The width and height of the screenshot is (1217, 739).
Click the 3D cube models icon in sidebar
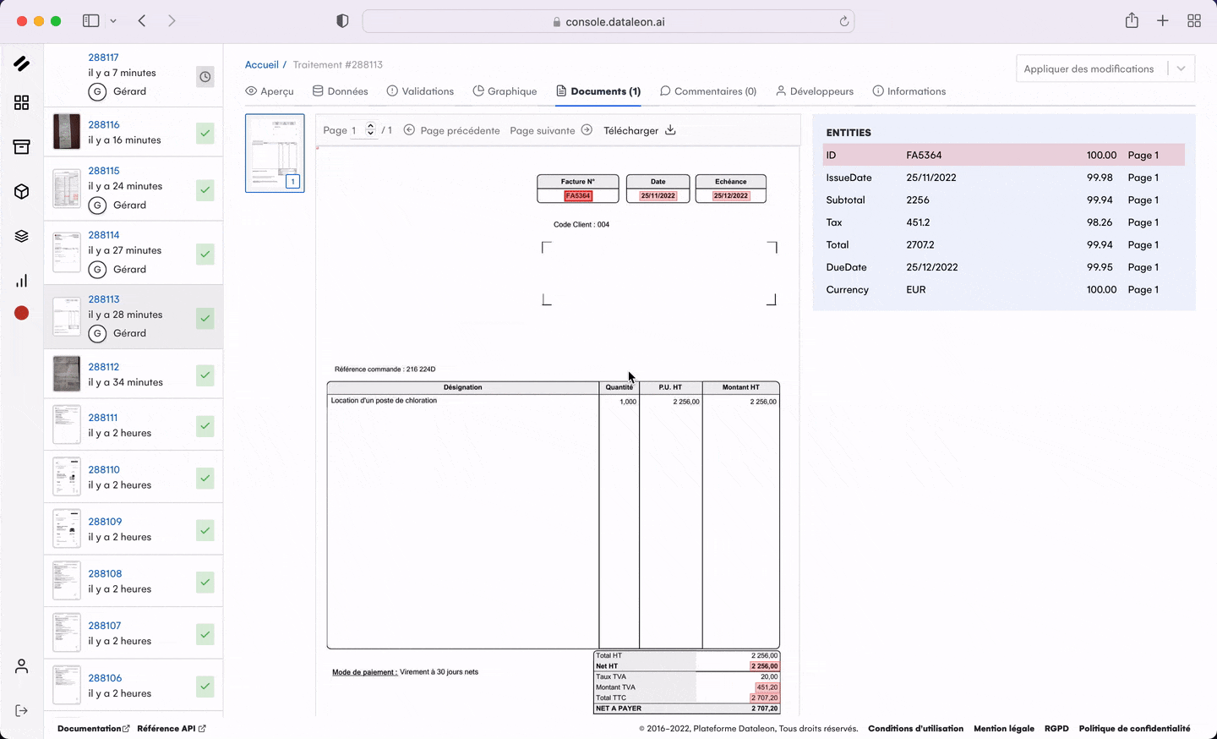[x=21, y=191]
